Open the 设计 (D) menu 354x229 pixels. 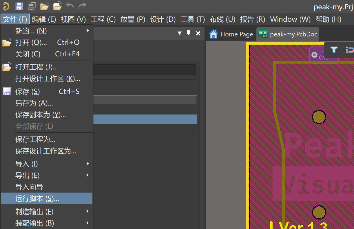point(163,19)
